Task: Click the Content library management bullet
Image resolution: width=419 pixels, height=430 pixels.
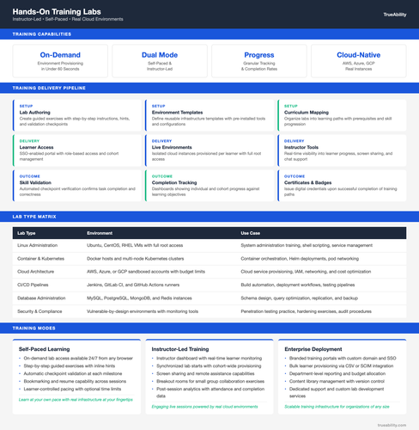Action: tap(337, 381)
